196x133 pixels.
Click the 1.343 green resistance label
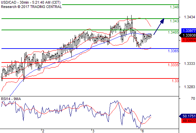[x=174, y=21]
